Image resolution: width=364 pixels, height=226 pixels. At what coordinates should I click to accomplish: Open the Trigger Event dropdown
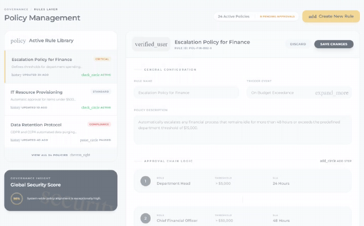point(299,93)
